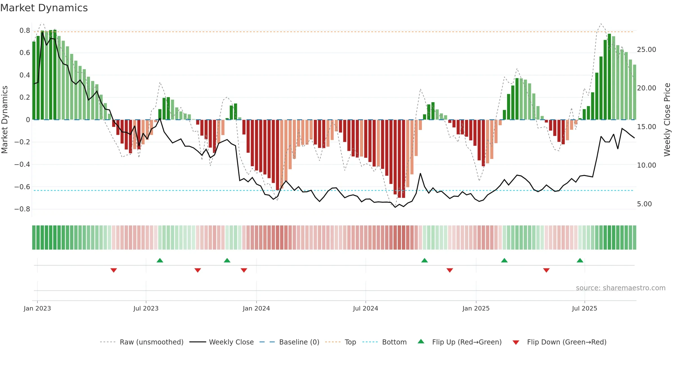Toggle the Baseline (0) legend entry
675x379 pixels.
point(289,342)
